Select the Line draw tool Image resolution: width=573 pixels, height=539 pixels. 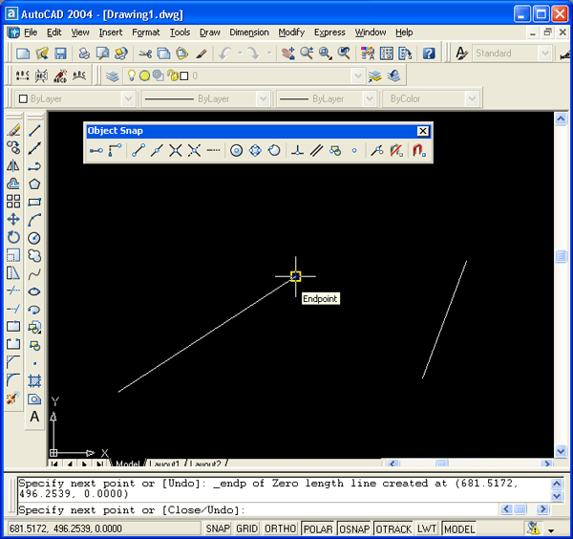click(x=34, y=130)
